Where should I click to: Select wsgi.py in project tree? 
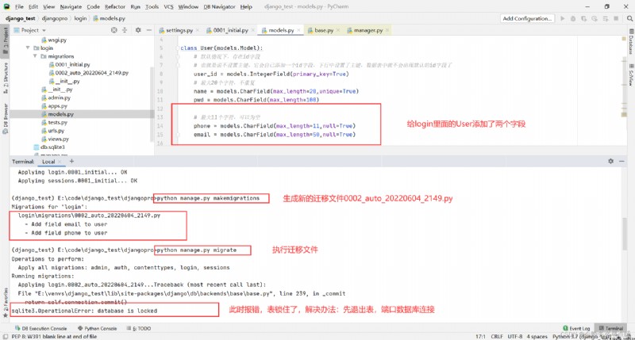tap(54, 40)
